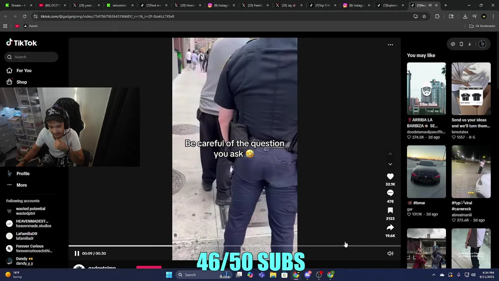The image size is (499, 281).
Task: Click the dosdetamaulipasoffic... username
Action: point(426,132)
